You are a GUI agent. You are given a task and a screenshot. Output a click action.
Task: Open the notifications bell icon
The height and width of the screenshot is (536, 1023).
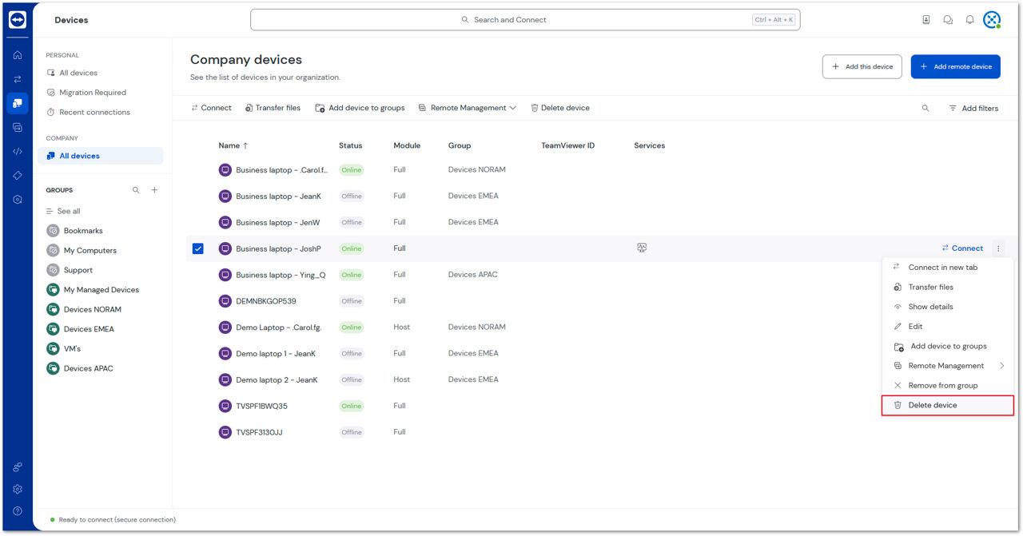click(969, 20)
